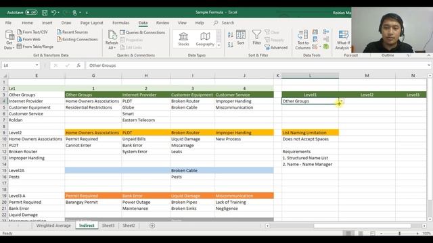The height and width of the screenshot is (243, 433).
Task: Select the 'Negligence' cell
Action: [244, 209]
